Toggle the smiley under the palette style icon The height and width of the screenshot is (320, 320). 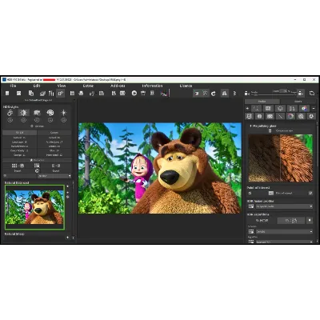pyautogui.click(x=50, y=120)
